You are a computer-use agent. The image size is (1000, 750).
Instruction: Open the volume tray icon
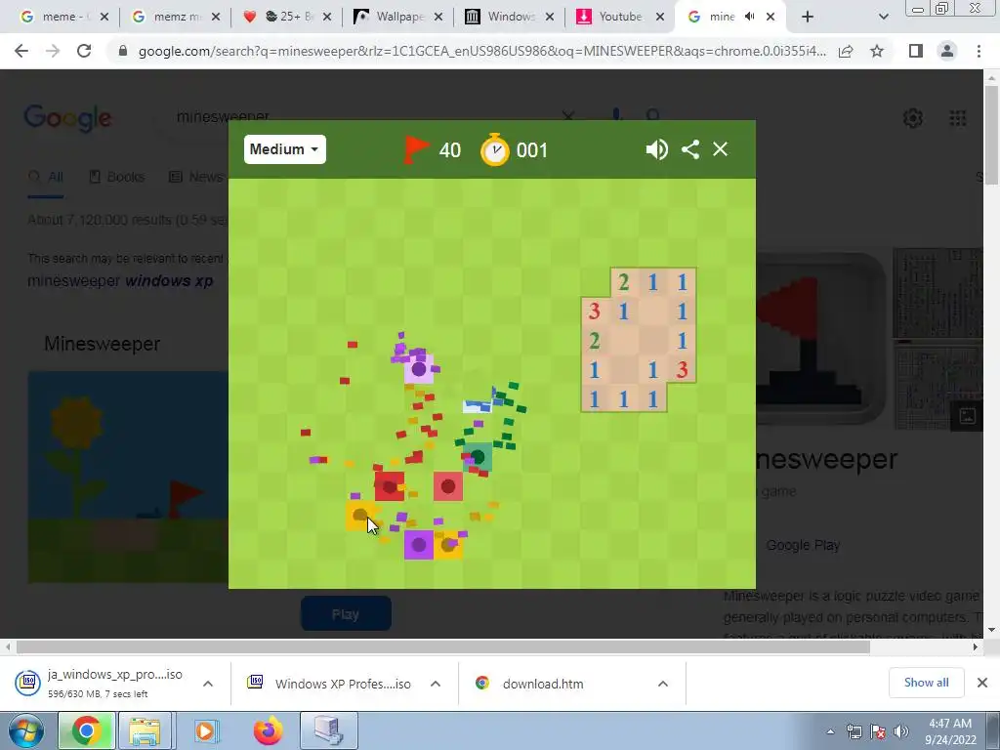coord(901,731)
